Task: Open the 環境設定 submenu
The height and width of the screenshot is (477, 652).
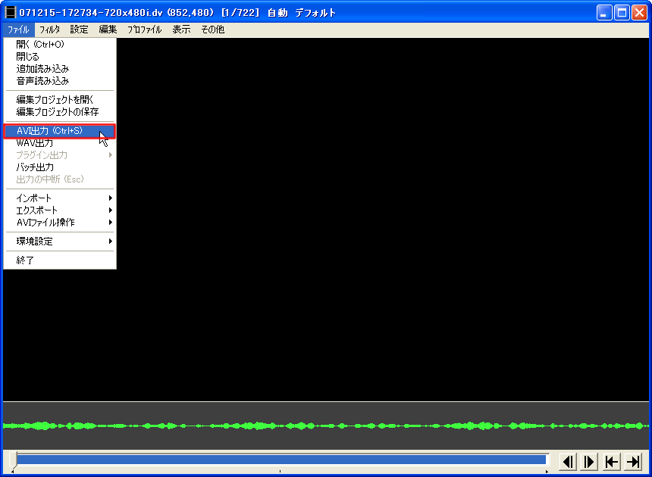Action: coord(59,242)
